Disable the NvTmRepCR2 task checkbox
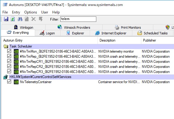The height and width of the screenshot is (119, 174). pyautogui.click(x=9, y=66)
